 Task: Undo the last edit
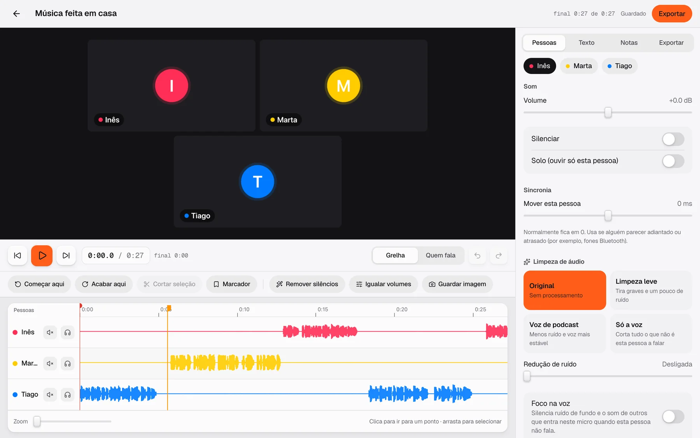tap(477, 255)
